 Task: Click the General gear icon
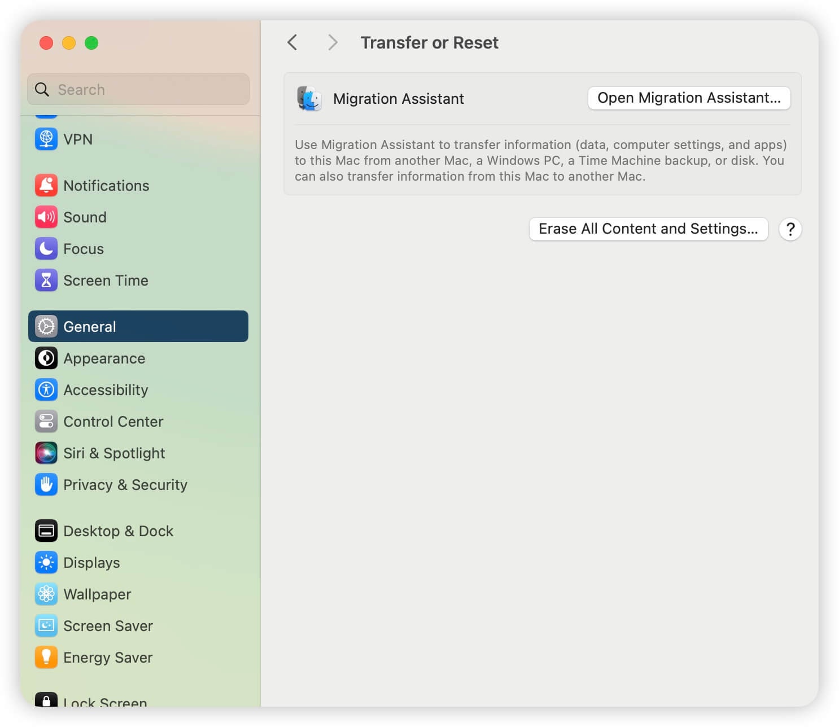[46, 326]
